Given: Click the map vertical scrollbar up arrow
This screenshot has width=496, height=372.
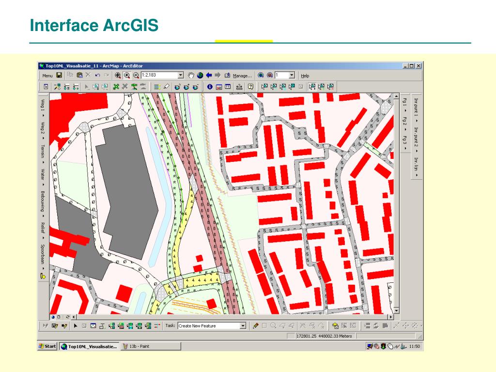Looking at the screenshot, I should point(396,96).
